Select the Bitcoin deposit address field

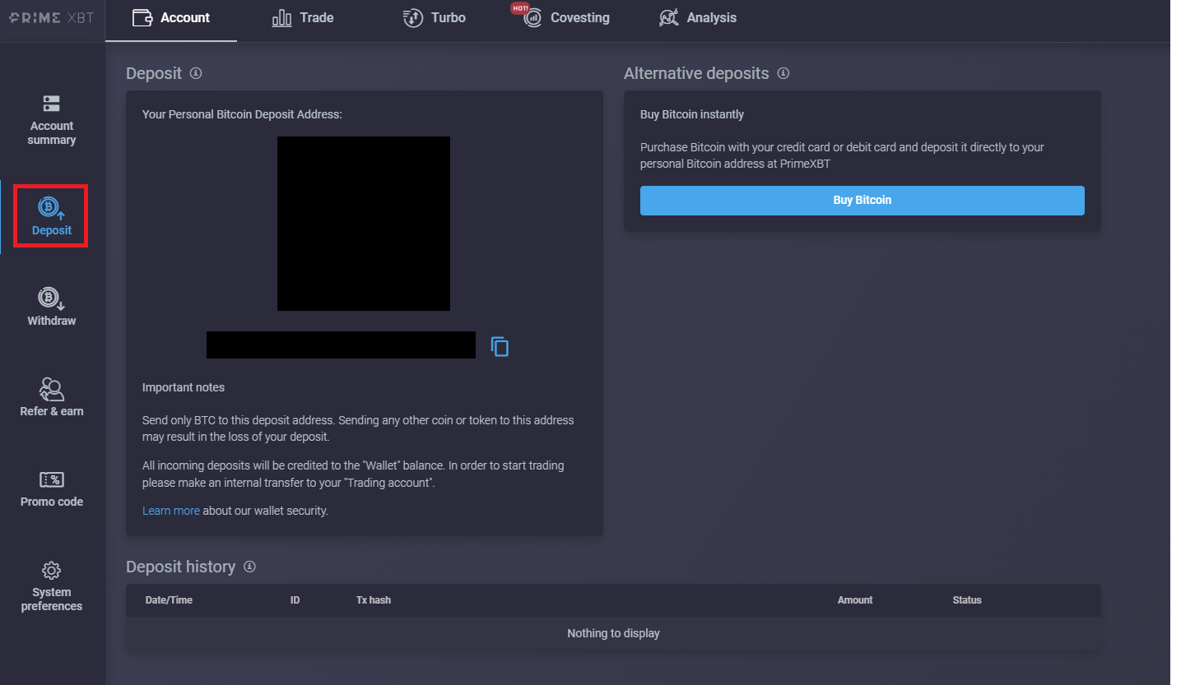tap(341, 345)
